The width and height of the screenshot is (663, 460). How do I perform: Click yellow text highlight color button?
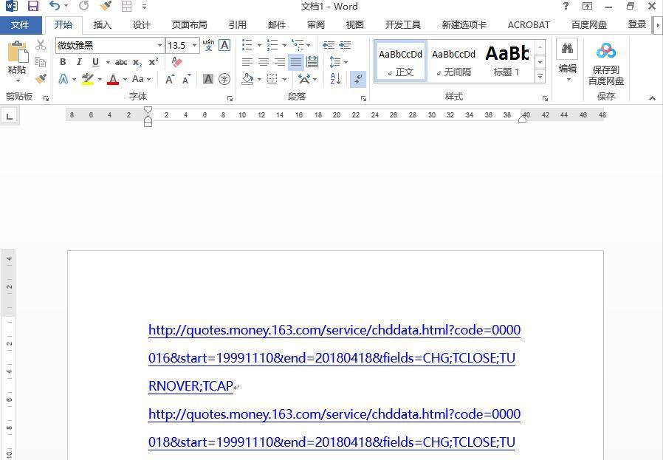pyautogui.click(x=88, y=79)
